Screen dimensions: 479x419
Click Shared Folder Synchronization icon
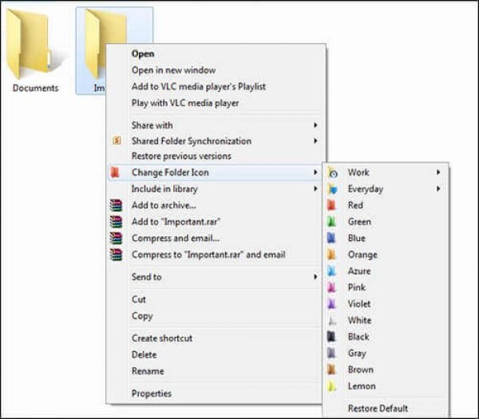tap(117, 141)
